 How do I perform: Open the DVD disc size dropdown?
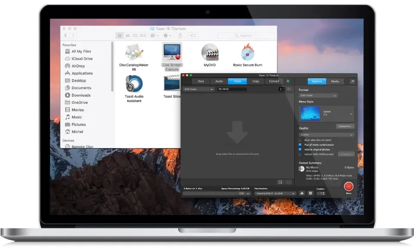tap(244, 193)
